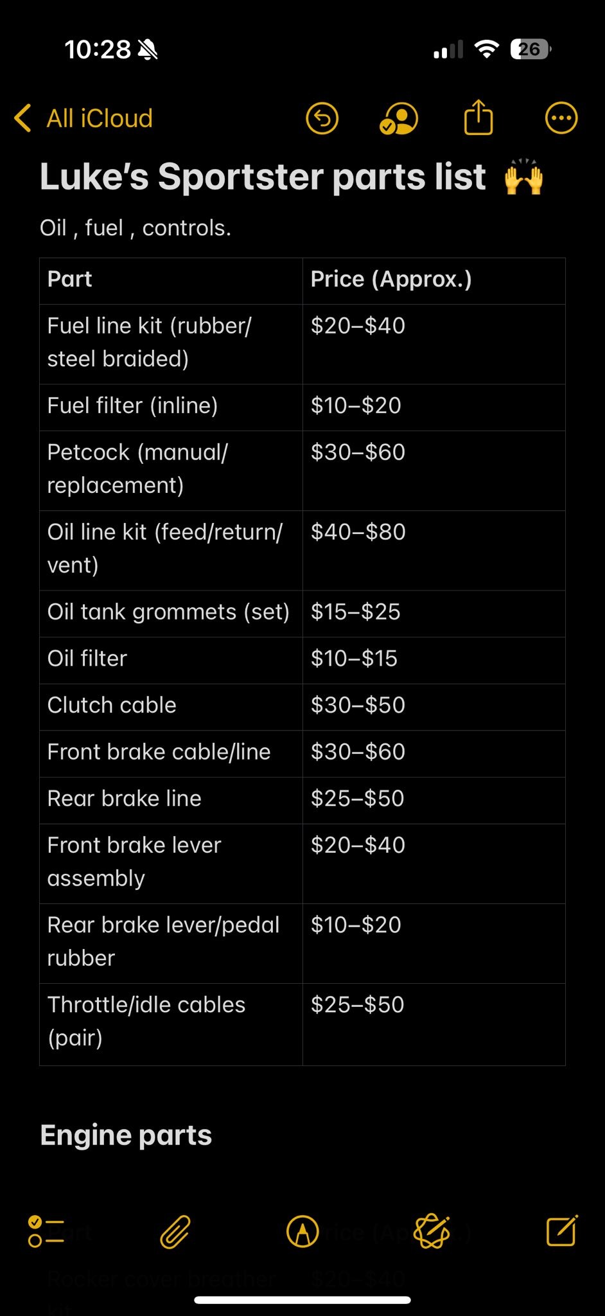Open the more options ellipsis menu
The height and width of the screenshot is (1316, 605).
click(x=561, y=118)
